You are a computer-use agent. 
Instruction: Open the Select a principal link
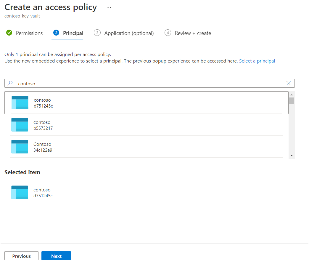(x=257, y=61)
